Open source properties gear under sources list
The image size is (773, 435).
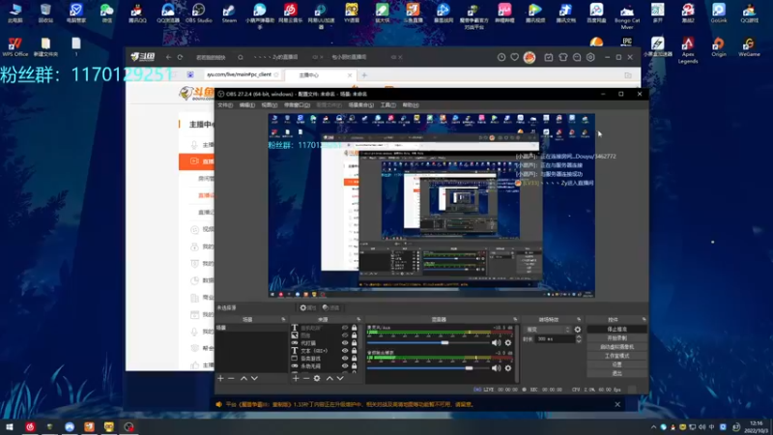point(317,378)
